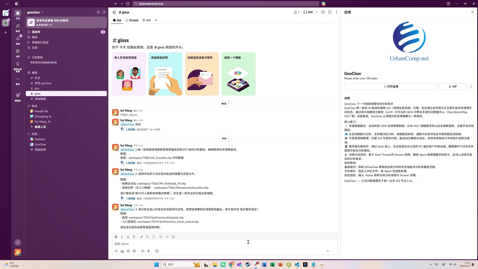478x269 pixels.
Task: Open the 消息列 threads view
Action: pos(66,32)
